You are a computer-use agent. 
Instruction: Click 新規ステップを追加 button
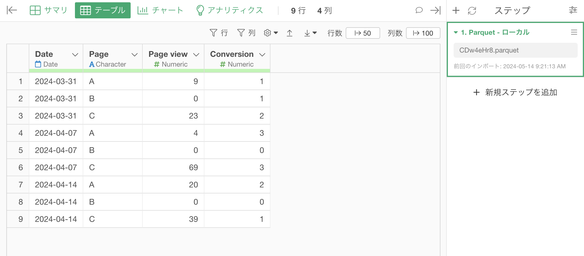(x=515, y=92)
